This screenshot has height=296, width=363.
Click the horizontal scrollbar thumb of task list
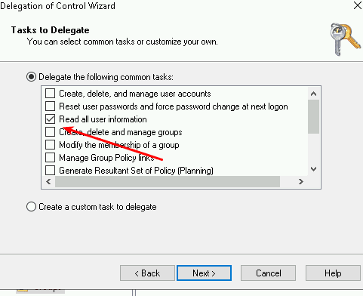coord(168,181)
